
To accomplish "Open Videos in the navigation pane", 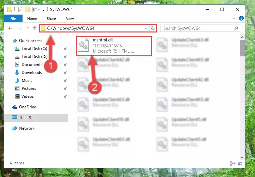I will coord(28,96).
